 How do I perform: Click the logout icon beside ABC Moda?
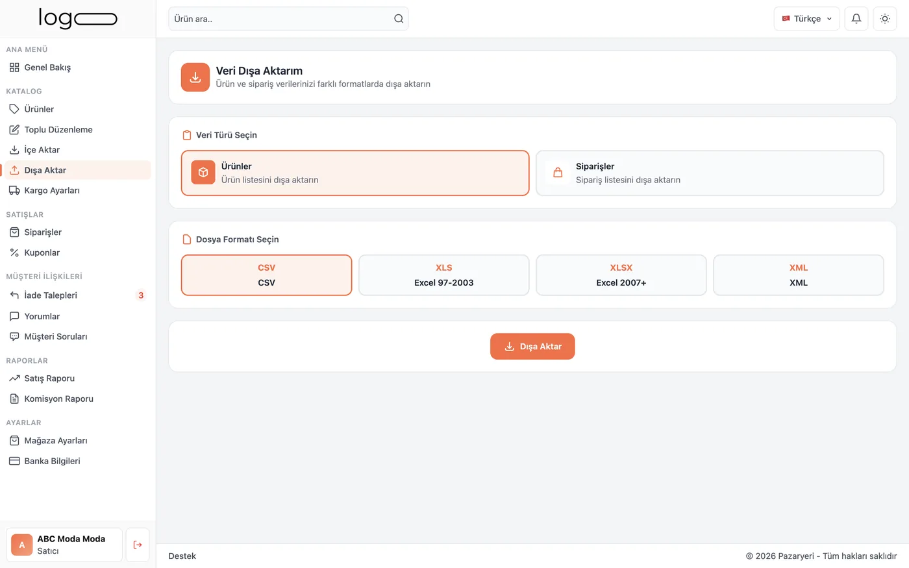[138, 545]
